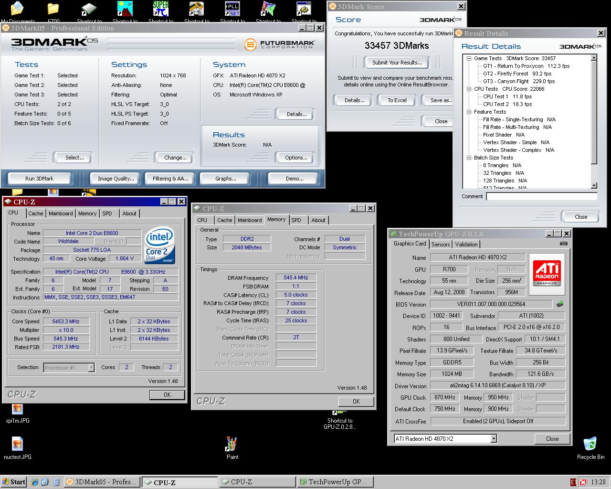Open the Recycle Bin
Viewport: 611px width, 489px height.
[590, 448]
